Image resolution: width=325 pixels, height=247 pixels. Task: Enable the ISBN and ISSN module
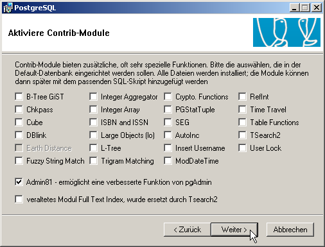[x=93, y=123]
